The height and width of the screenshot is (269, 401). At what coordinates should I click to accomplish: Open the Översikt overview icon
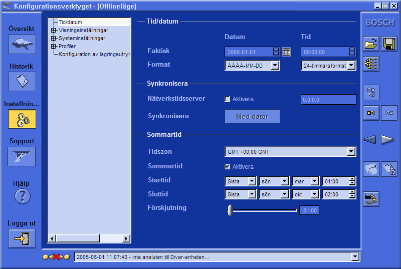22,45
